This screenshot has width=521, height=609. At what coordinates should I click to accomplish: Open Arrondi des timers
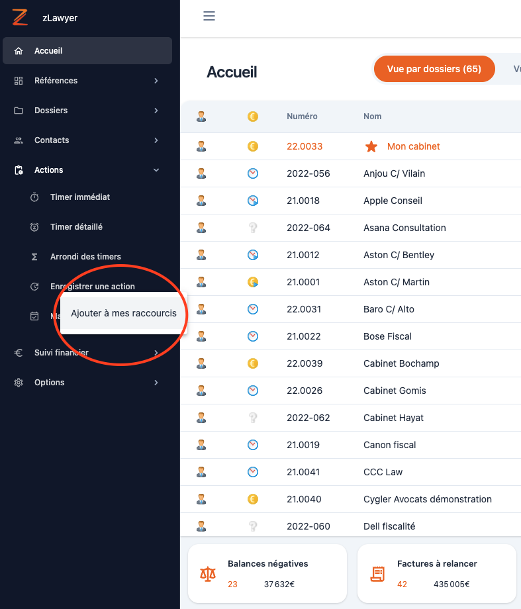[85, 257]
